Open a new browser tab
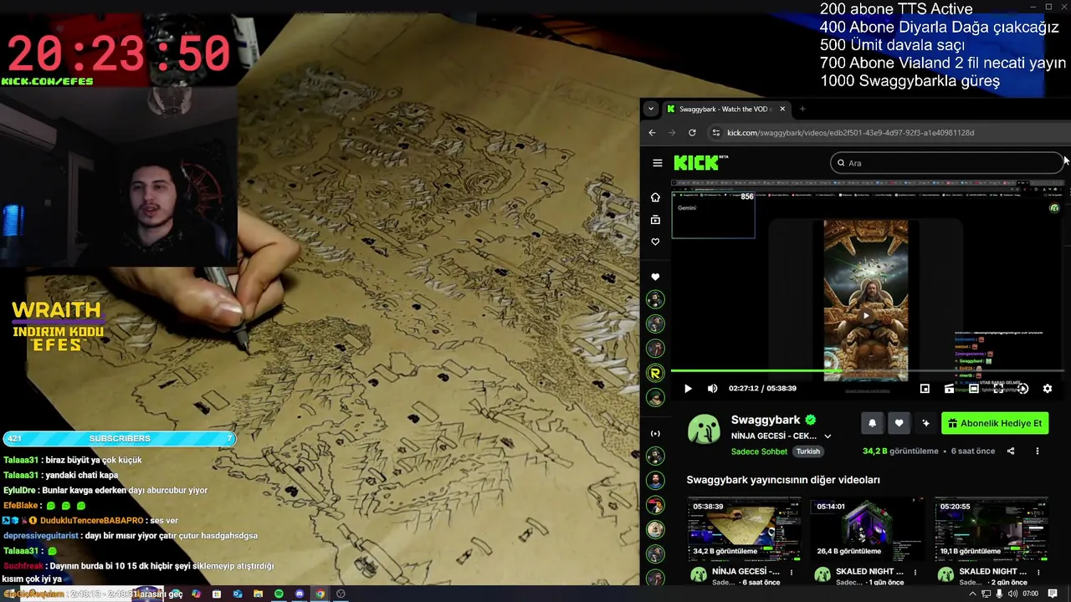This screenshot has width=1071, height=602. click(x=802, y=109)
